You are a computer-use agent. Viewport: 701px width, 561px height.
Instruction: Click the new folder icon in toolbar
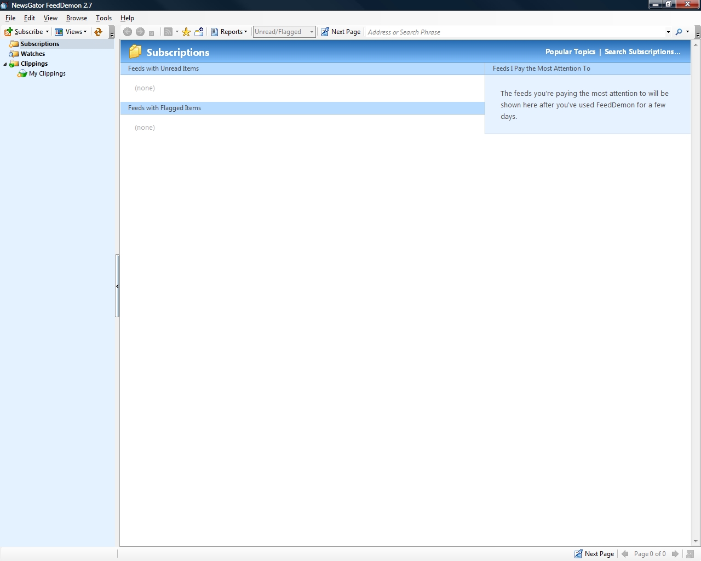199,32
